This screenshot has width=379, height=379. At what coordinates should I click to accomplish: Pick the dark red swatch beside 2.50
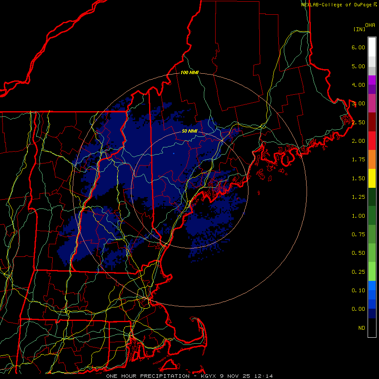372,122
